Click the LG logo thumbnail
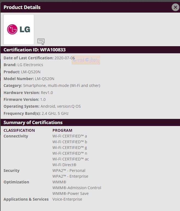The width and height of the screenshot is (180, 211). 19,30
